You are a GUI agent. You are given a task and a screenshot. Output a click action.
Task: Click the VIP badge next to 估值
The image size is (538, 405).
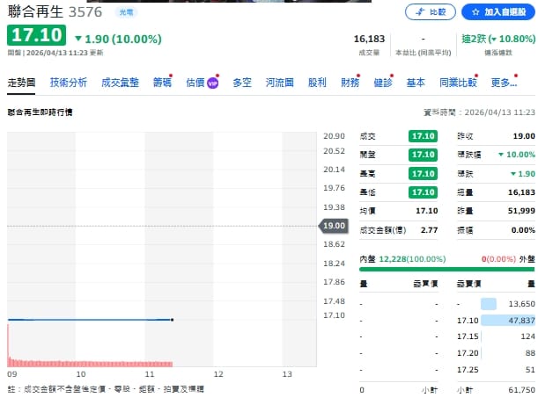point(213,83)
